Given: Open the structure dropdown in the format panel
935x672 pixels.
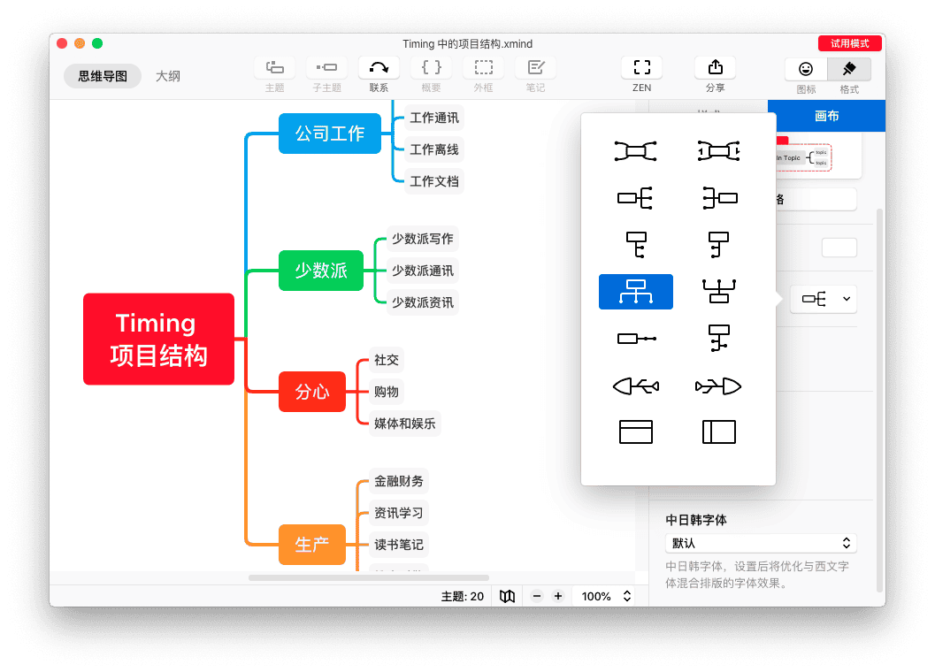Looking at the screenshot, I should (x=824, y=299).
